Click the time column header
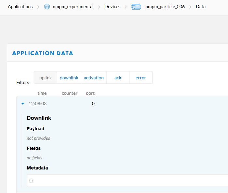 coord(42,93)
